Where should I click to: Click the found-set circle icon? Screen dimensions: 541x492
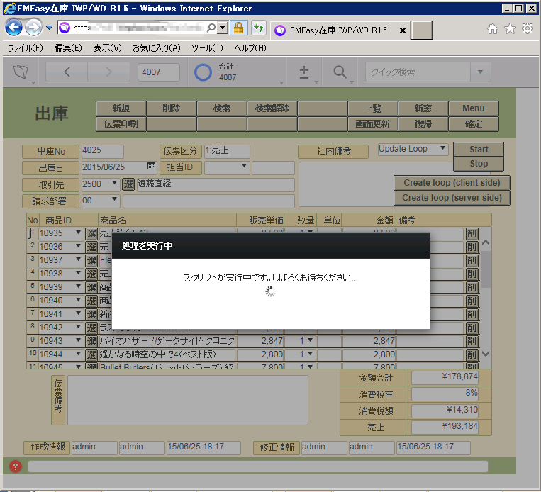[203, 72]
